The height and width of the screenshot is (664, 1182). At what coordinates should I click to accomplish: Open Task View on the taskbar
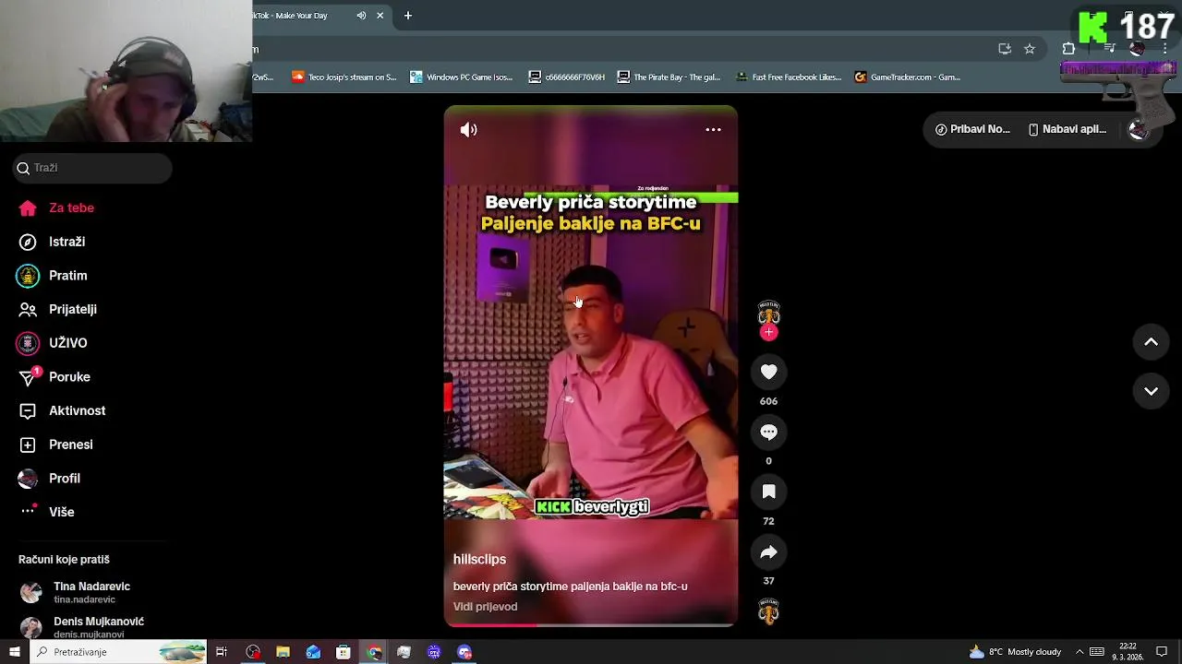(222, 652)
